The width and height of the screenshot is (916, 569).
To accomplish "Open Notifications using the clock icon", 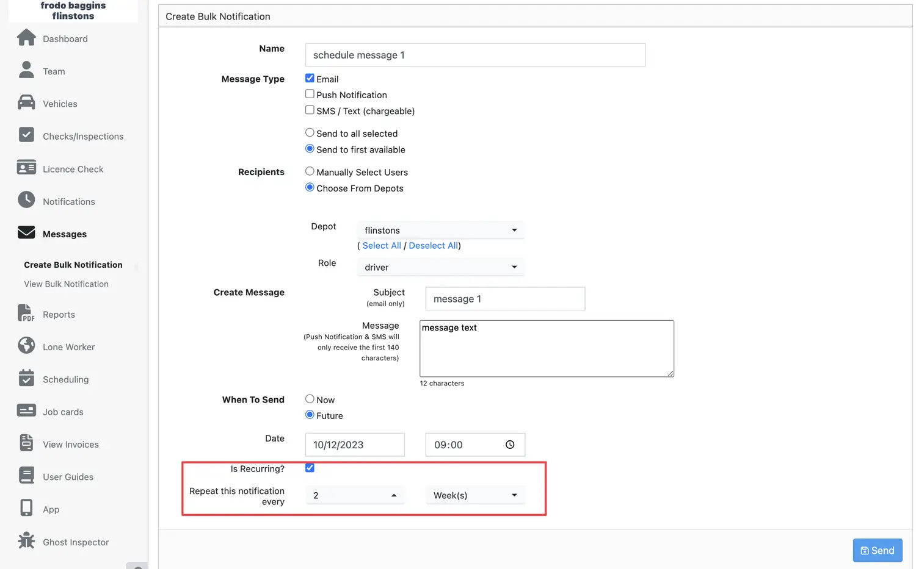I will [x=26, y=200].
